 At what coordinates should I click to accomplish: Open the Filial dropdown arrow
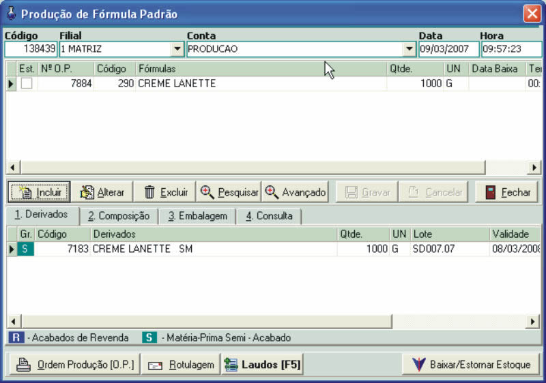[177, 49]
